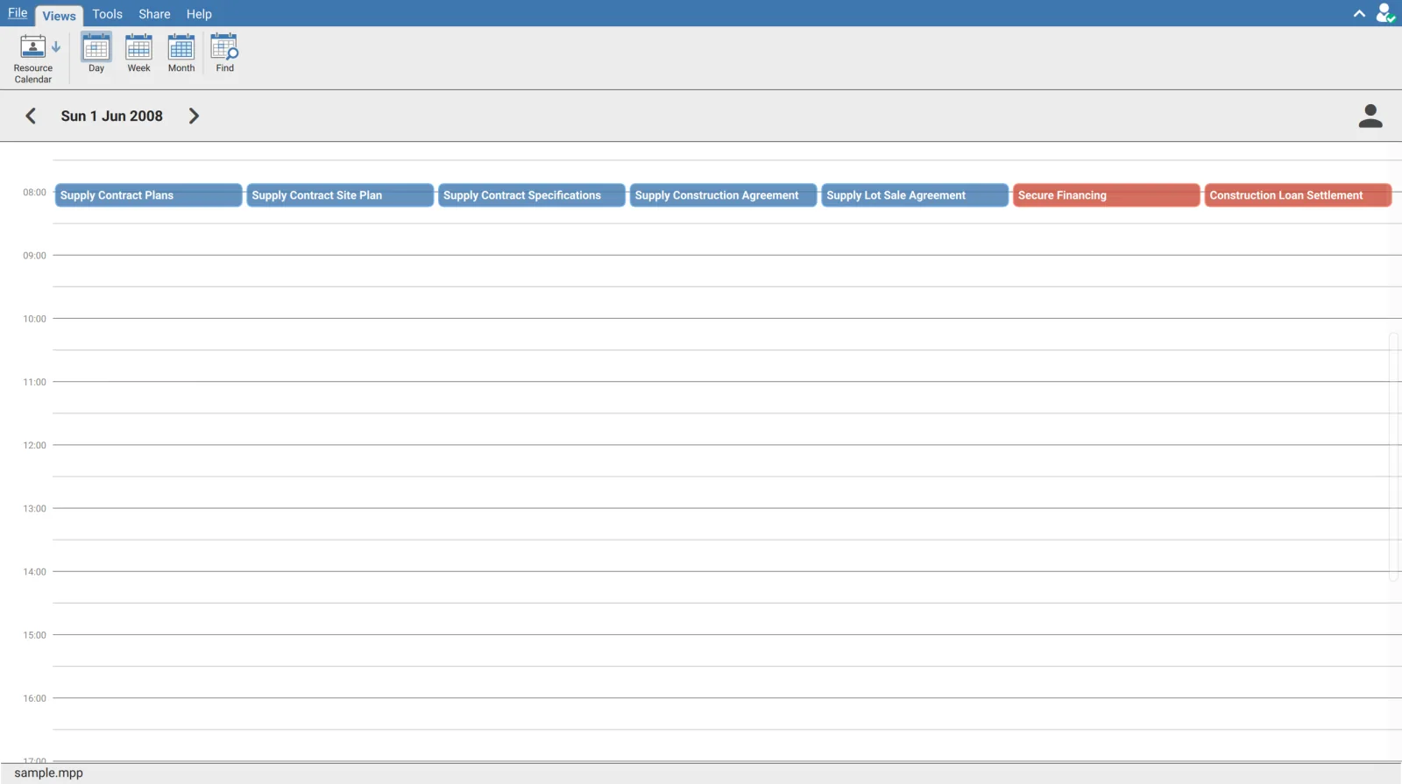Select the Secure Financing task

pos(1107,195)
